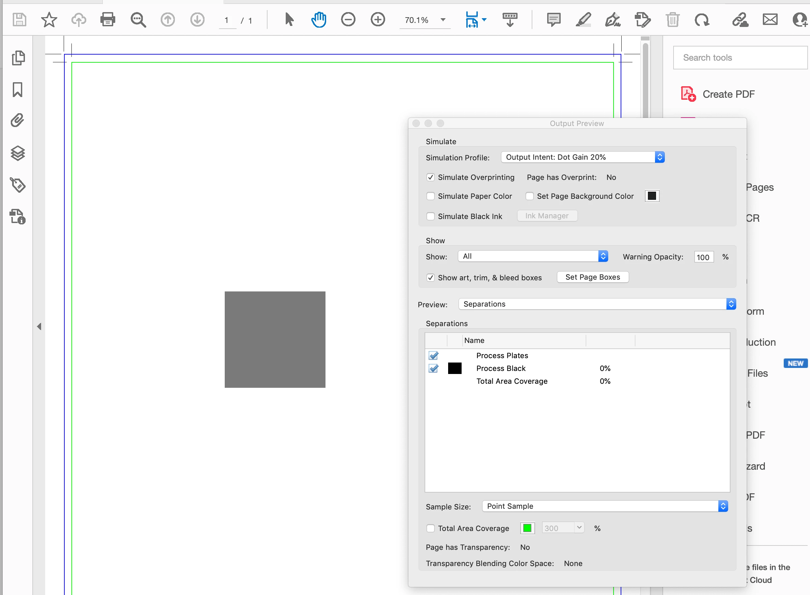This screenshot has width=810, height=595.
Task: Click the Set Page Boxes button
Action: (592, 277)
